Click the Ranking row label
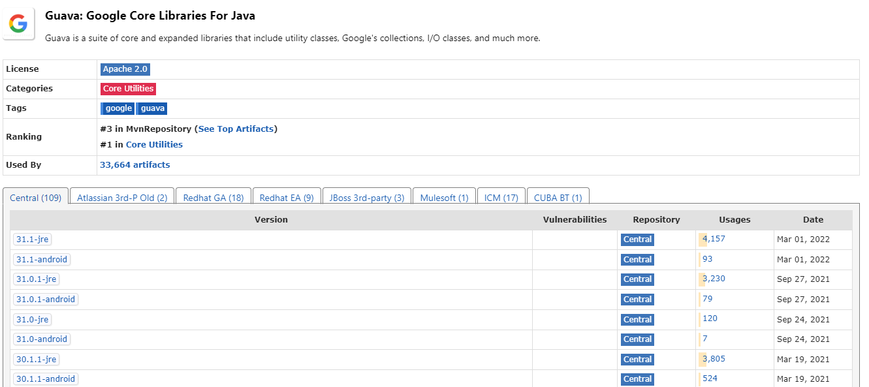 24,137
